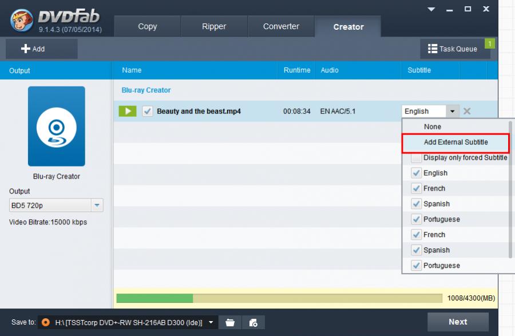The width and height of the screenshot is (515, 336).
Task: Toggle Display only forced Subtitle checkbox
Action: pyautogui.click(x=416, y=157)
